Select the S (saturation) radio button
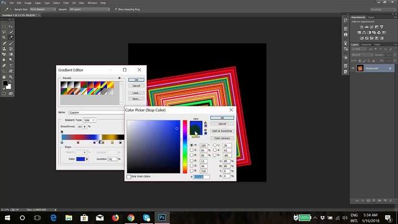398x224 pixels. (192, 150)
